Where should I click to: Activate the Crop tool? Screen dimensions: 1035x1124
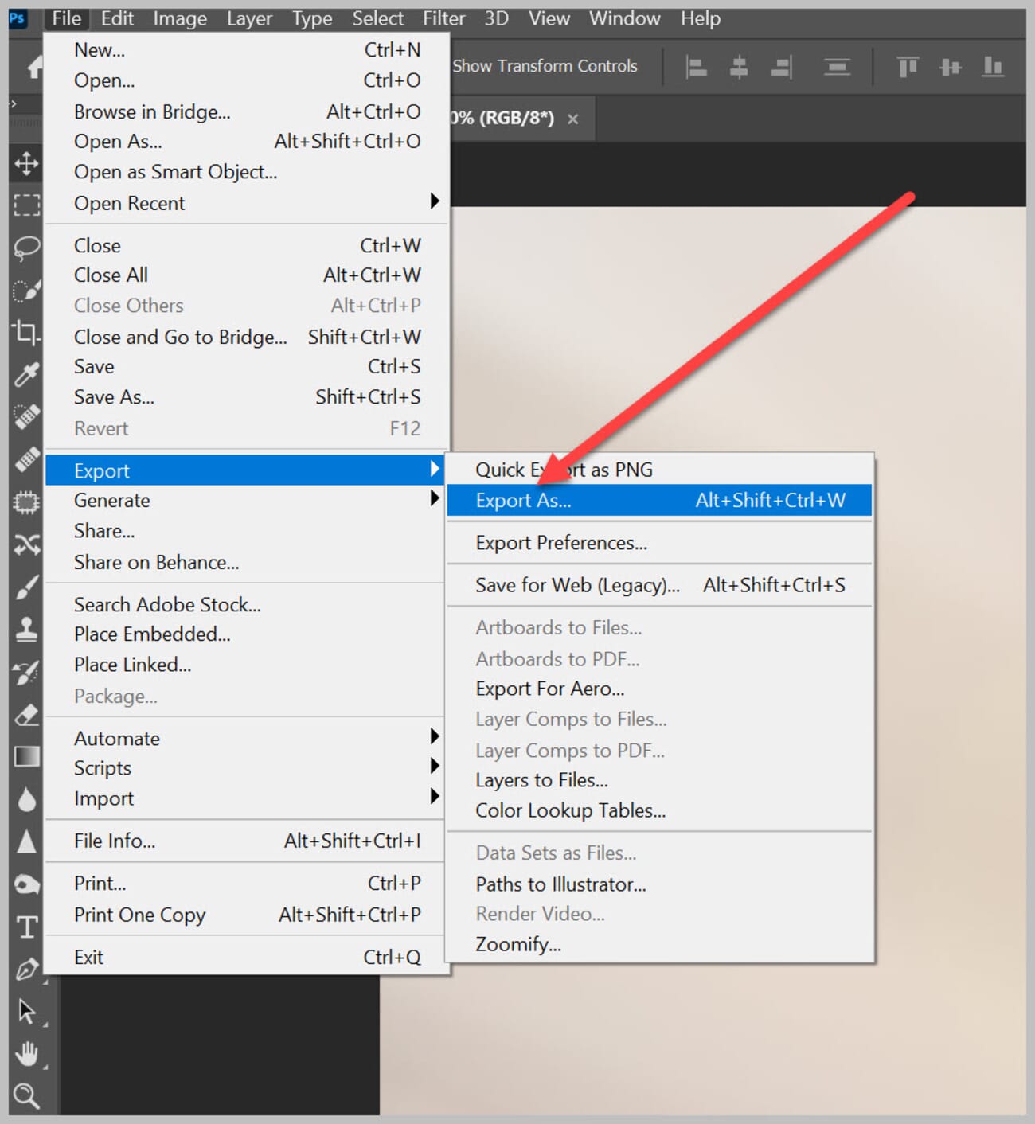(26, 334)
